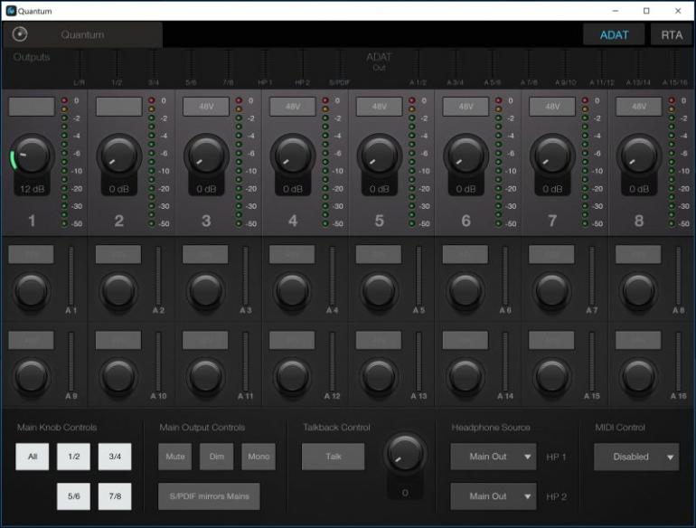The height and width of the screenshot is (528, 696).
Task: Click the A 16 ADAT input knob
Action: point(638,377)
